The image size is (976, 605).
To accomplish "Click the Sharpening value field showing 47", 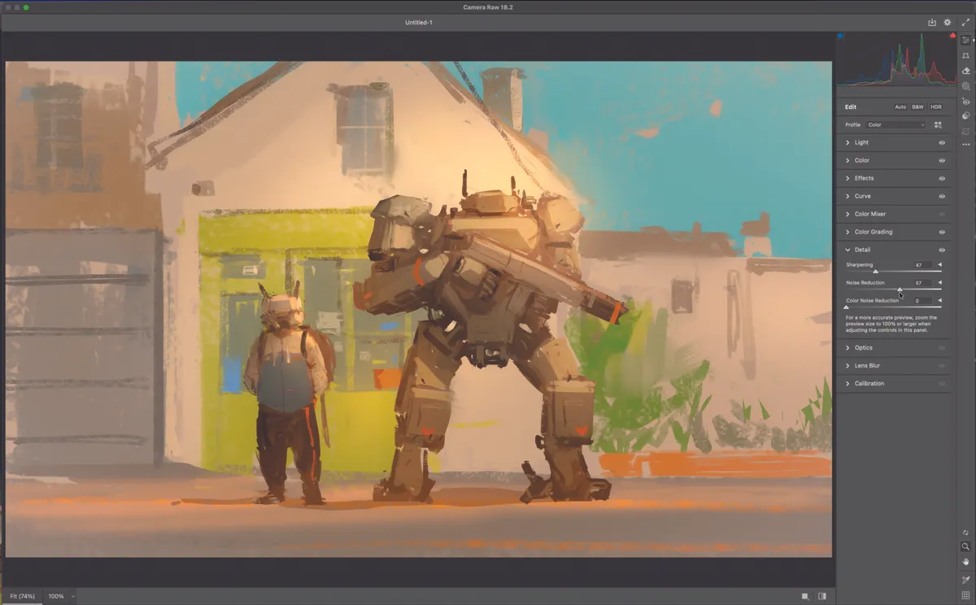I will [922, 265].
